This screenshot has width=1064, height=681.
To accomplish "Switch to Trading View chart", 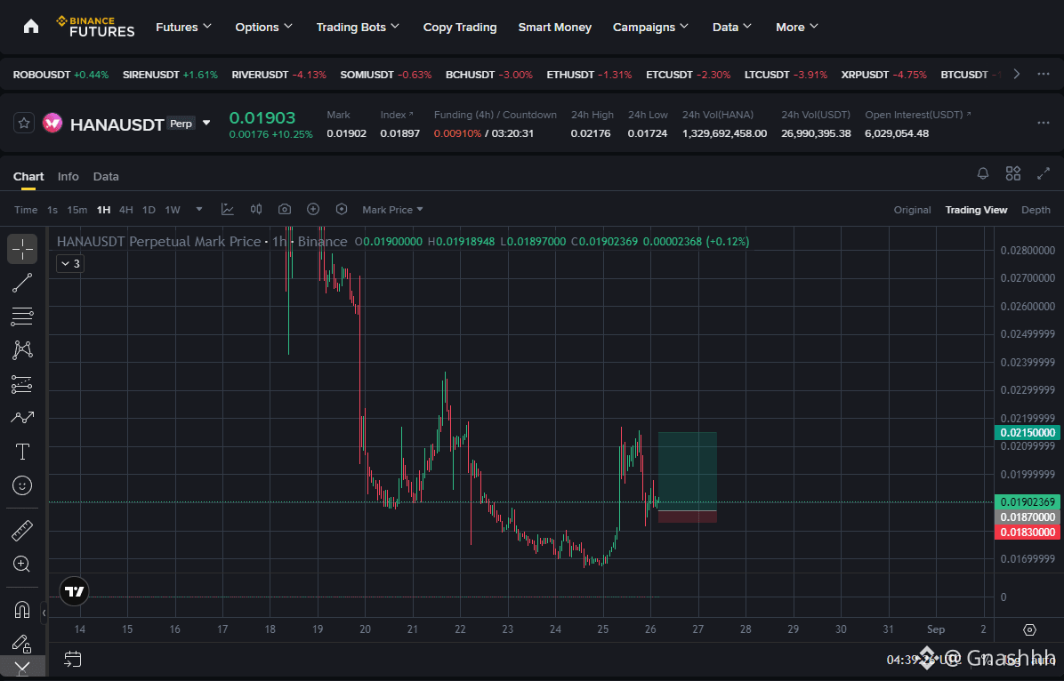I will (977, 210).
